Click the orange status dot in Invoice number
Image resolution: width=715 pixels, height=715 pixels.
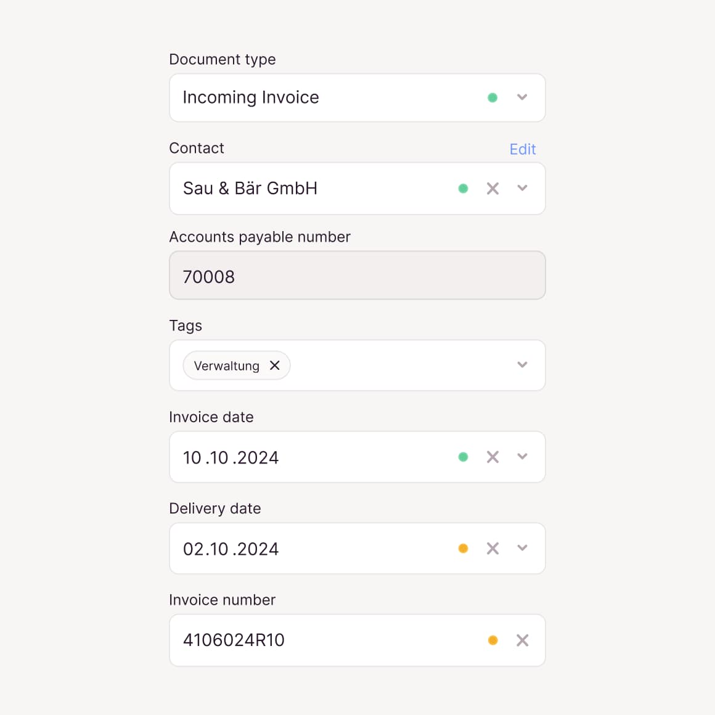tap(492, 640)
